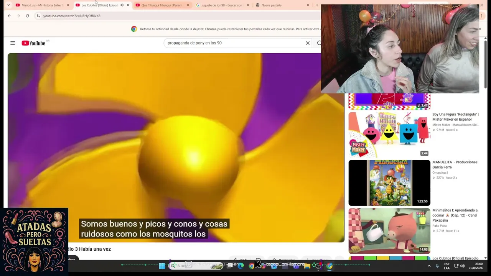The height and width of the screenshot is (276, 491).
Task: Click 'Los Cubitos [Oficial] Episodio' sidebar title
Action: 455,258
